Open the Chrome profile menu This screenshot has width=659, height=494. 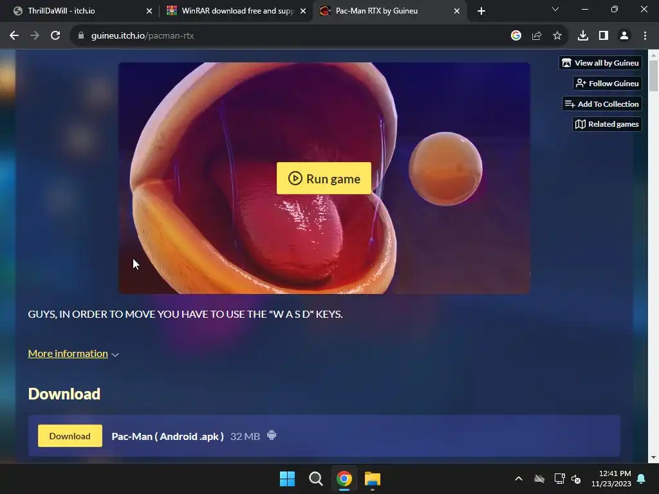[624, 36]
